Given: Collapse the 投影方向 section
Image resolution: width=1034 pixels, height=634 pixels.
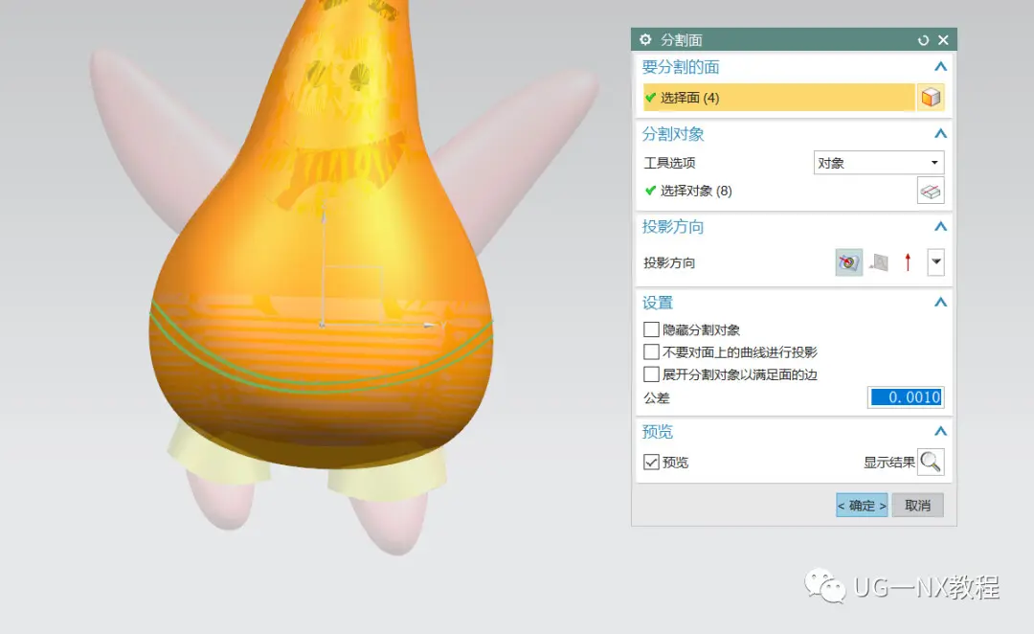Looking at the screenshot, I should coord(940,227).
